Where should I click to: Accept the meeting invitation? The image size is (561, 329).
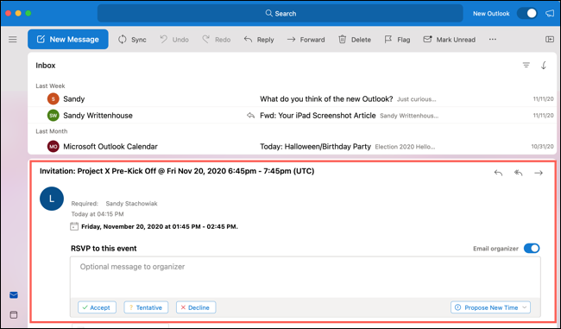click(x=97, y=307)
